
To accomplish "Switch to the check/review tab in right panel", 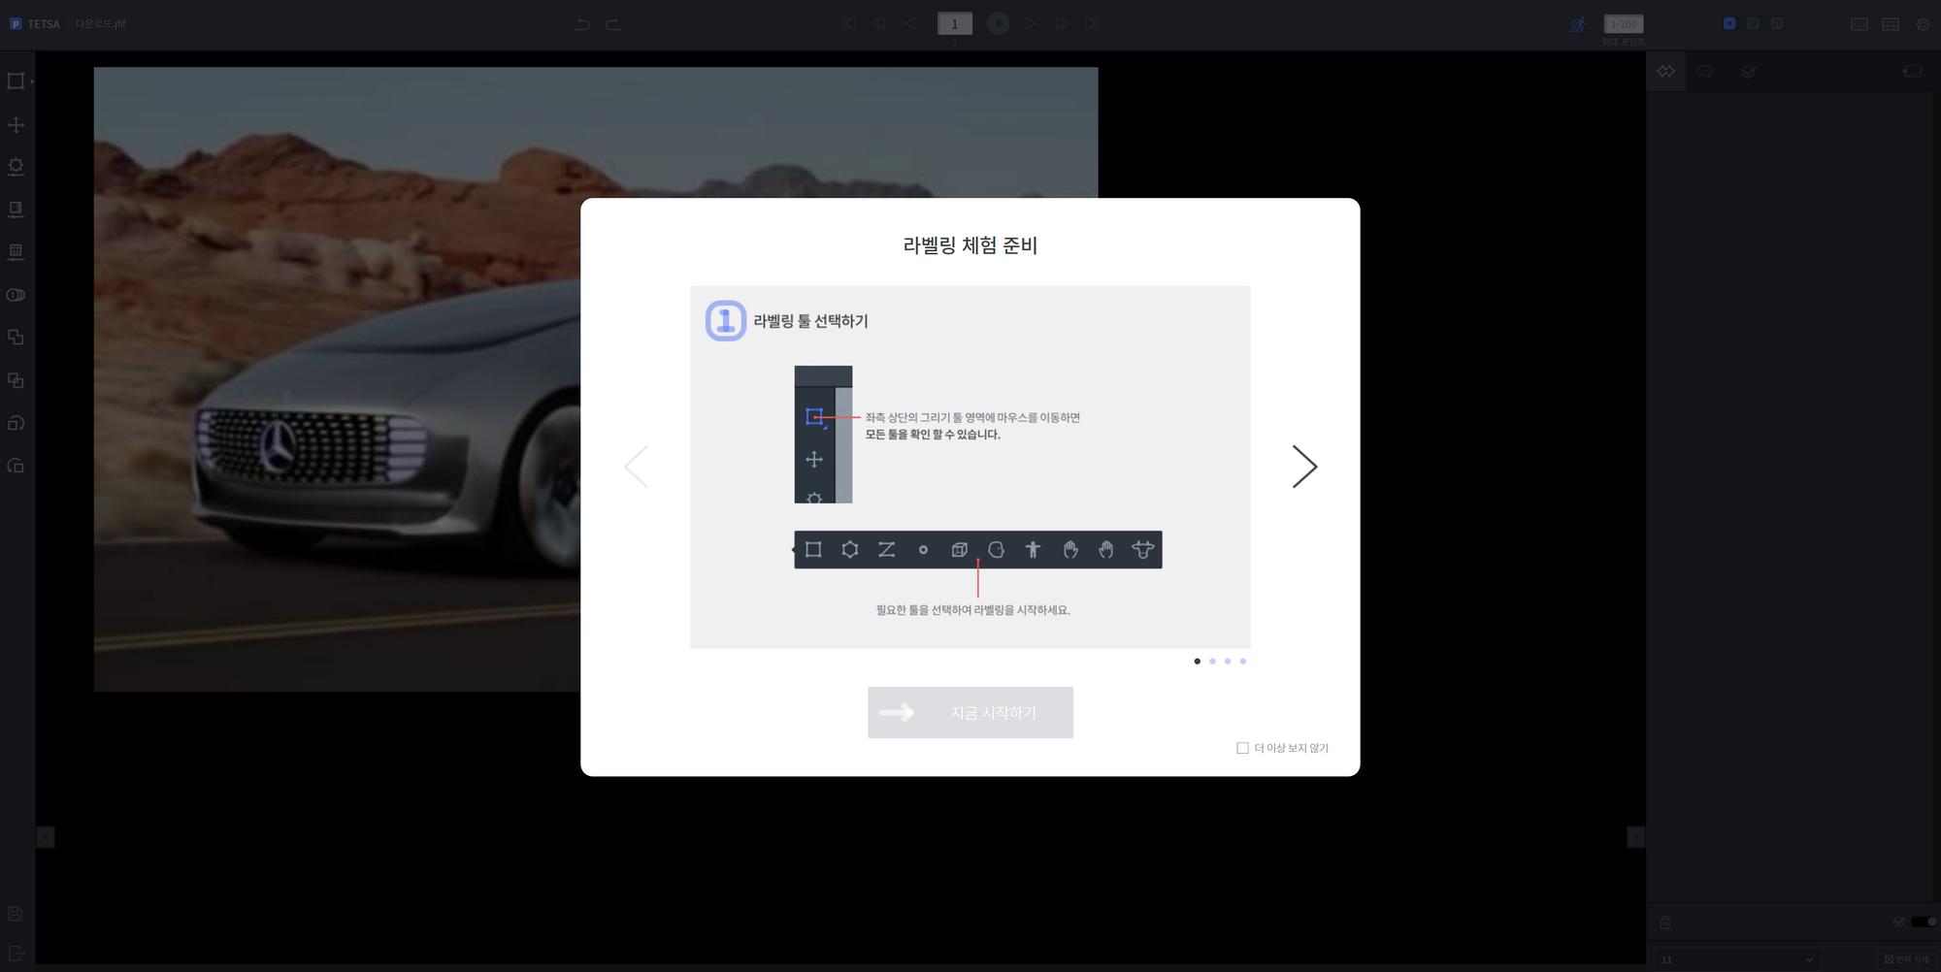I will click(1749, 72).
